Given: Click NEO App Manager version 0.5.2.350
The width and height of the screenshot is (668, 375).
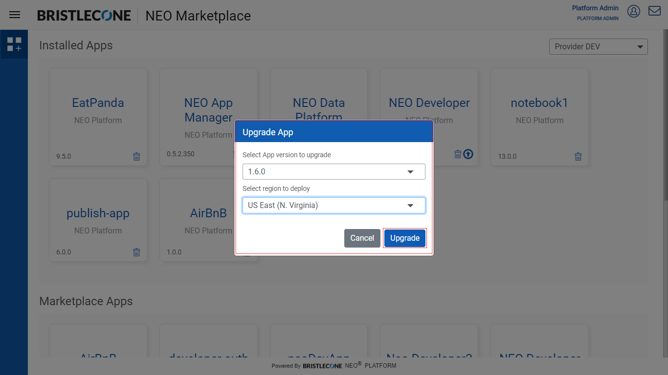Looking at the screenshot, I should click(180, 154).
